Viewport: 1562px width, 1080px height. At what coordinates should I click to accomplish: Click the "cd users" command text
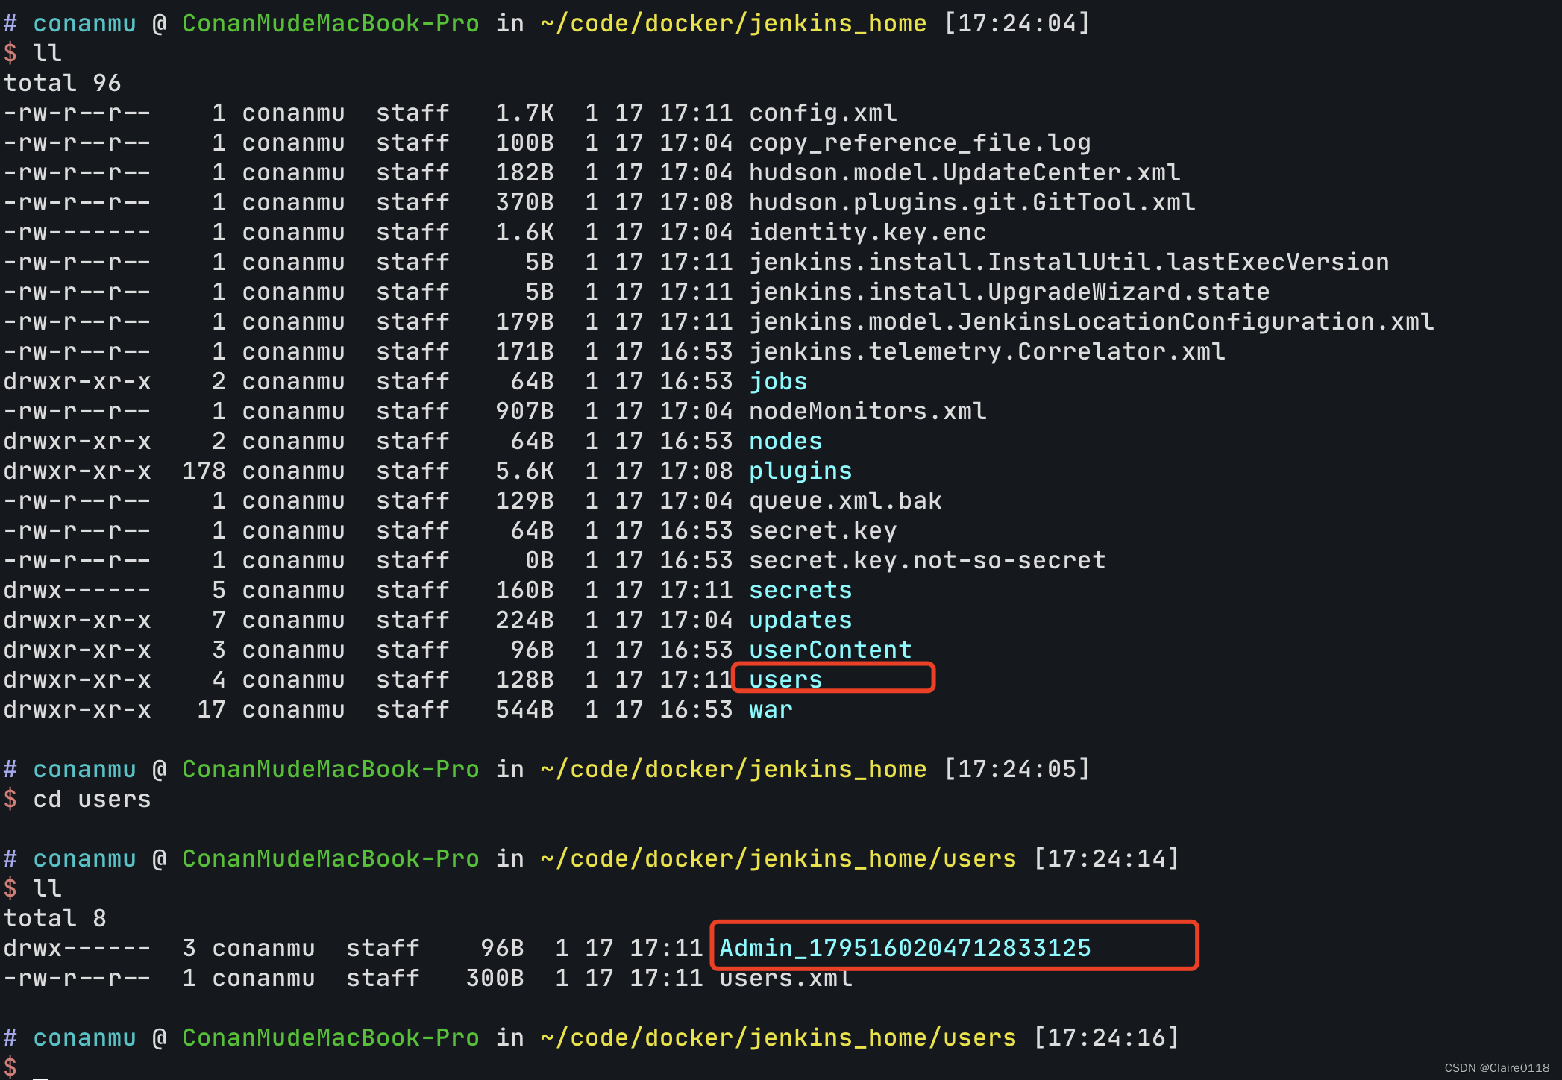(92, 800)
